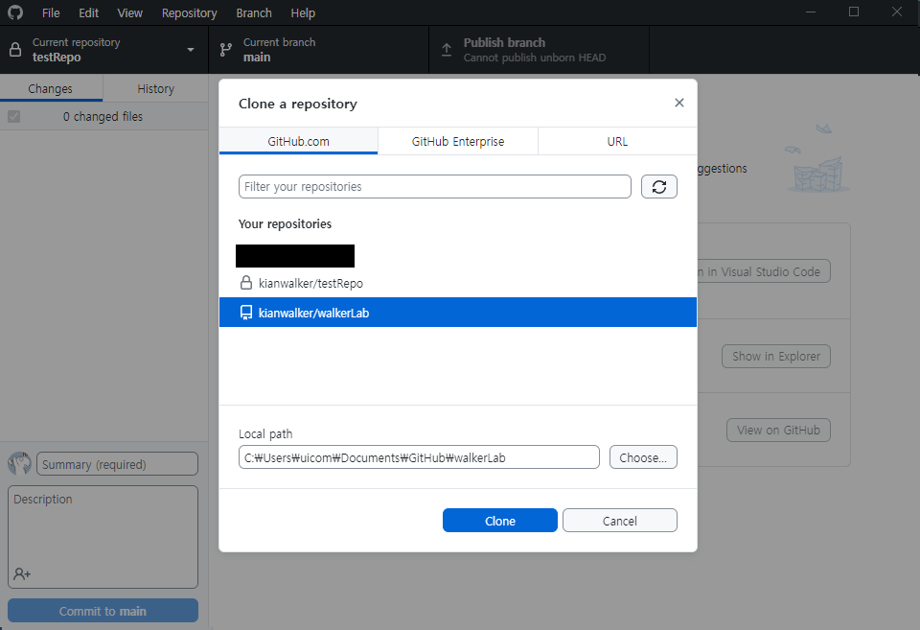Click the lock icon beside testRepo repository
This screenshot has height=630, width=920.
tap(16, 50)
